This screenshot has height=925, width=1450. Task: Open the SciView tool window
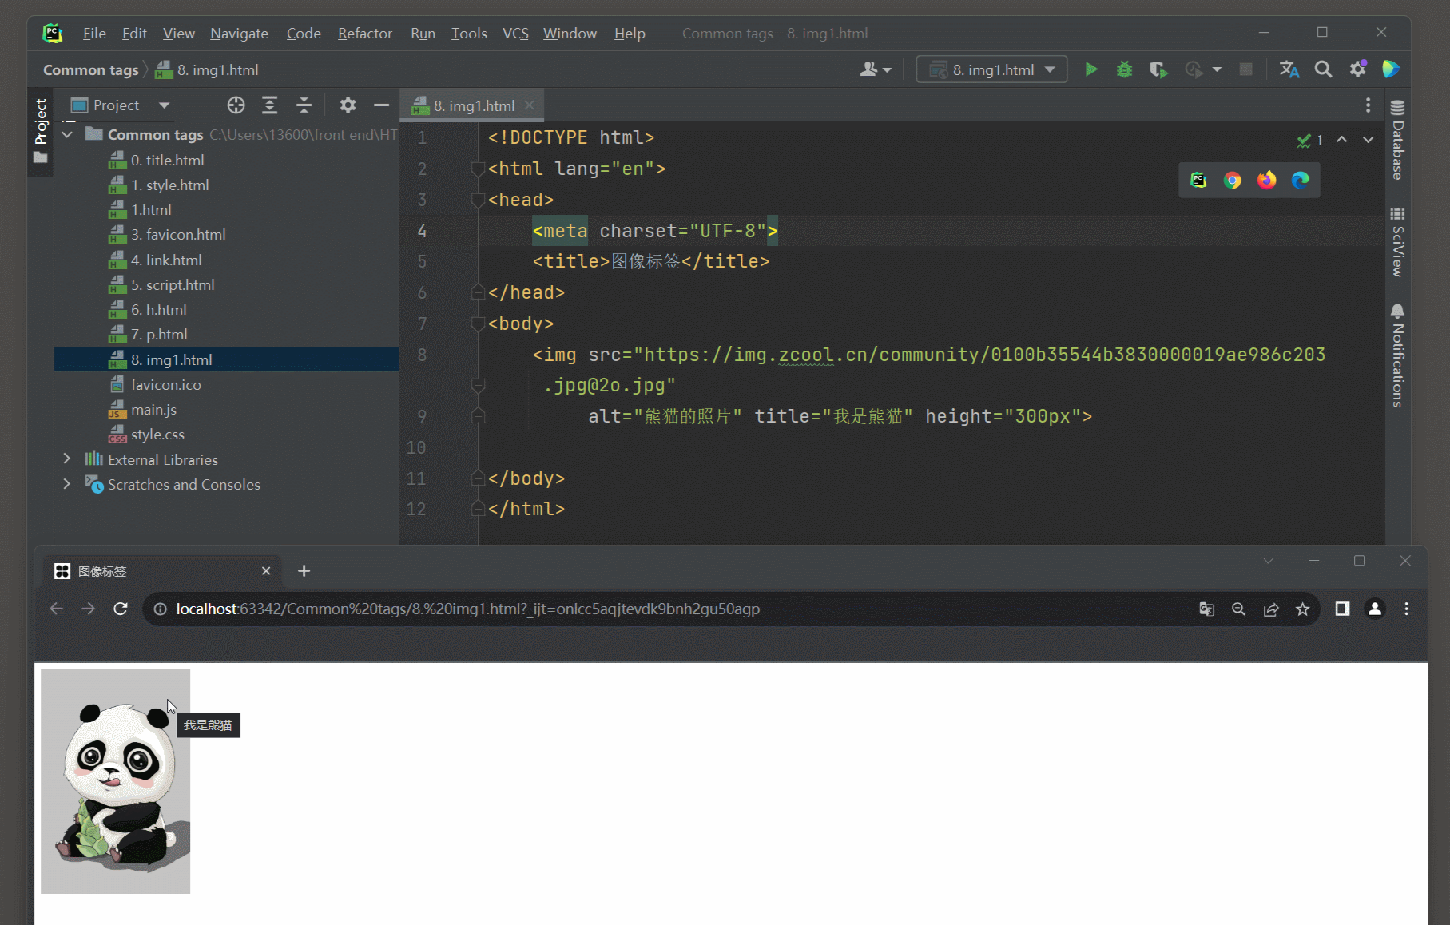tap(1397, 242)
